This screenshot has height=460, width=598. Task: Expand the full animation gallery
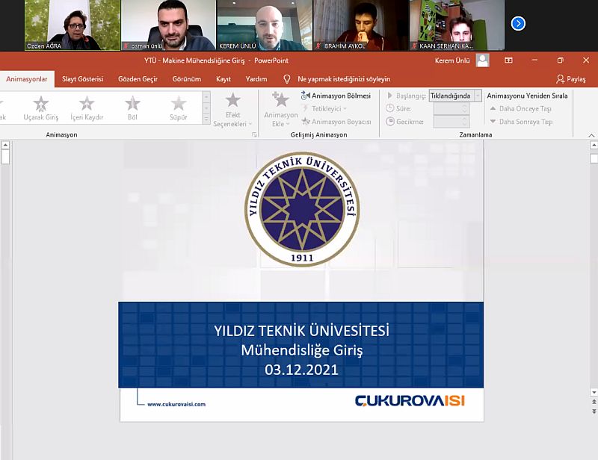pos(206,119)
